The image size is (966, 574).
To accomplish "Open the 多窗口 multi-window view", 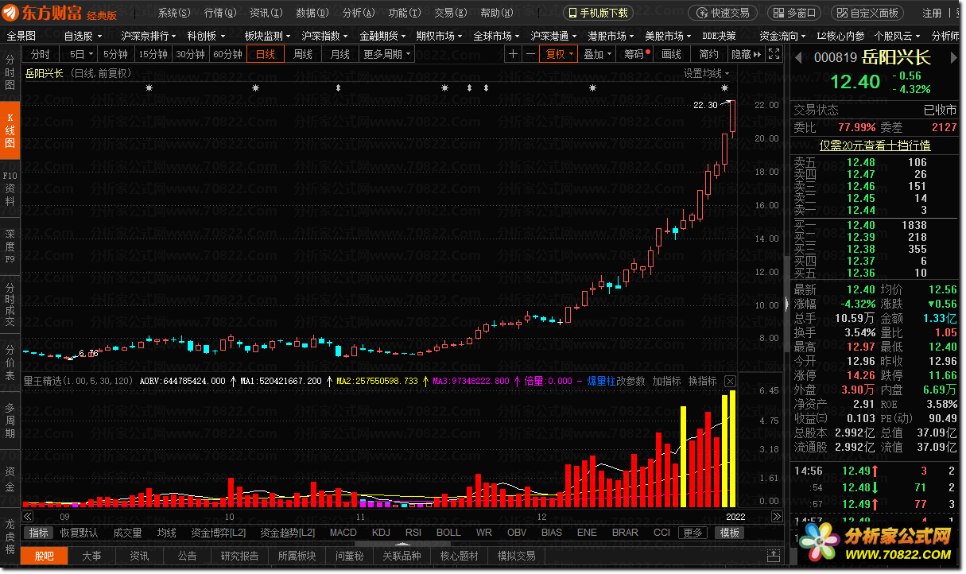I will 793,13.
